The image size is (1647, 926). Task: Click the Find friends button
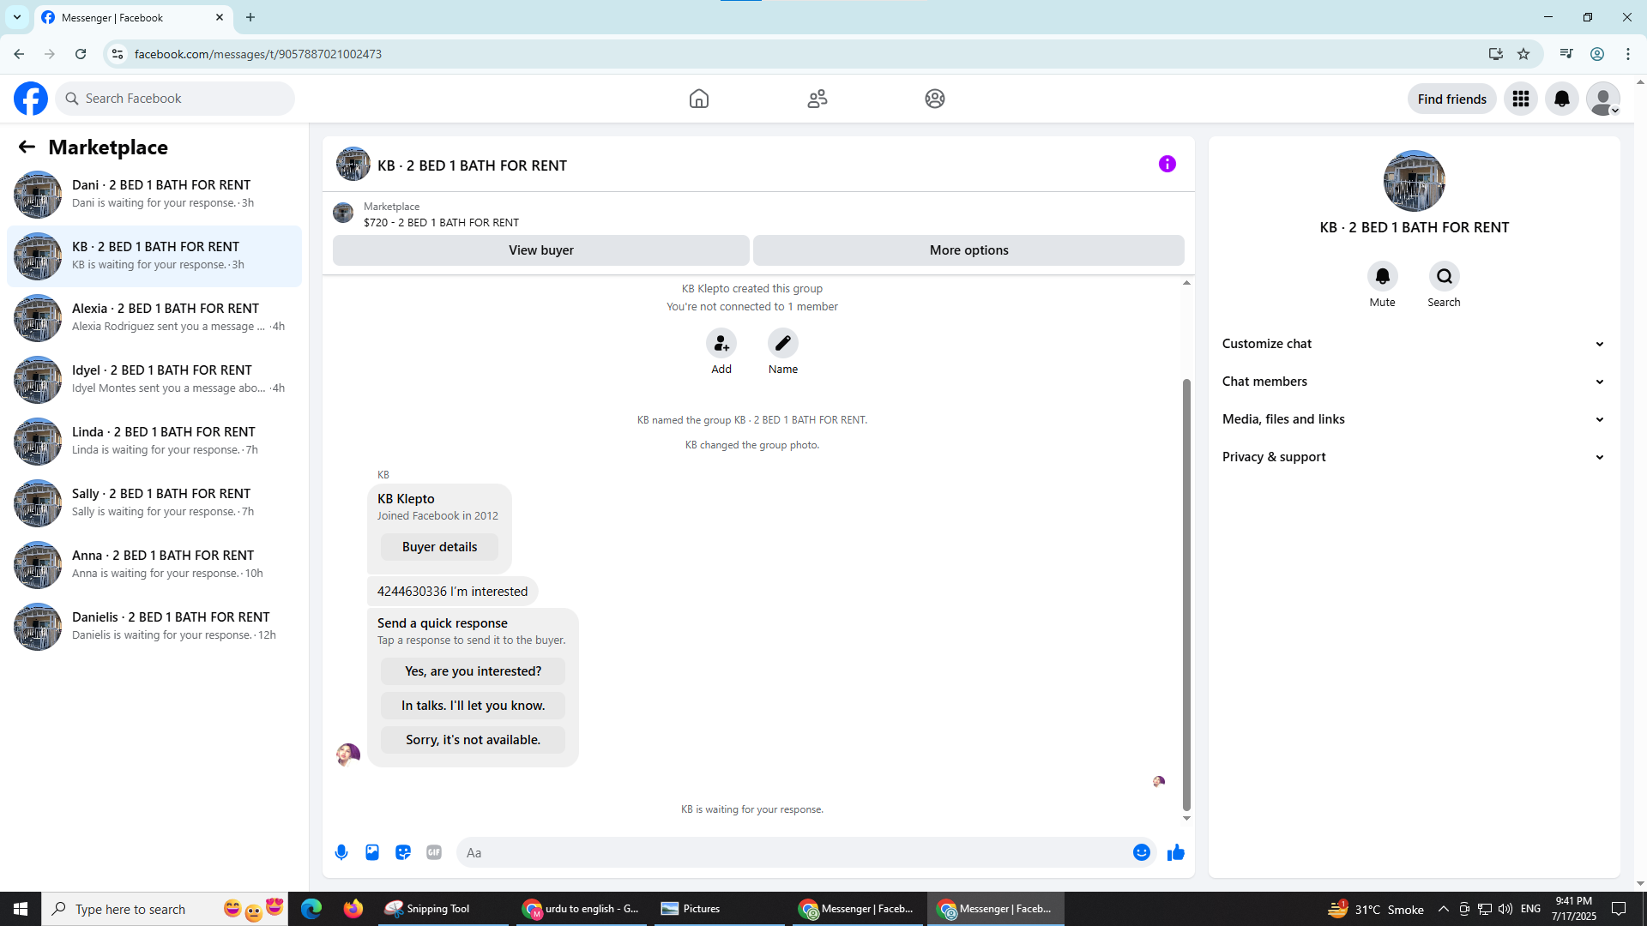pyautogui.click(x=1452, y=99)
